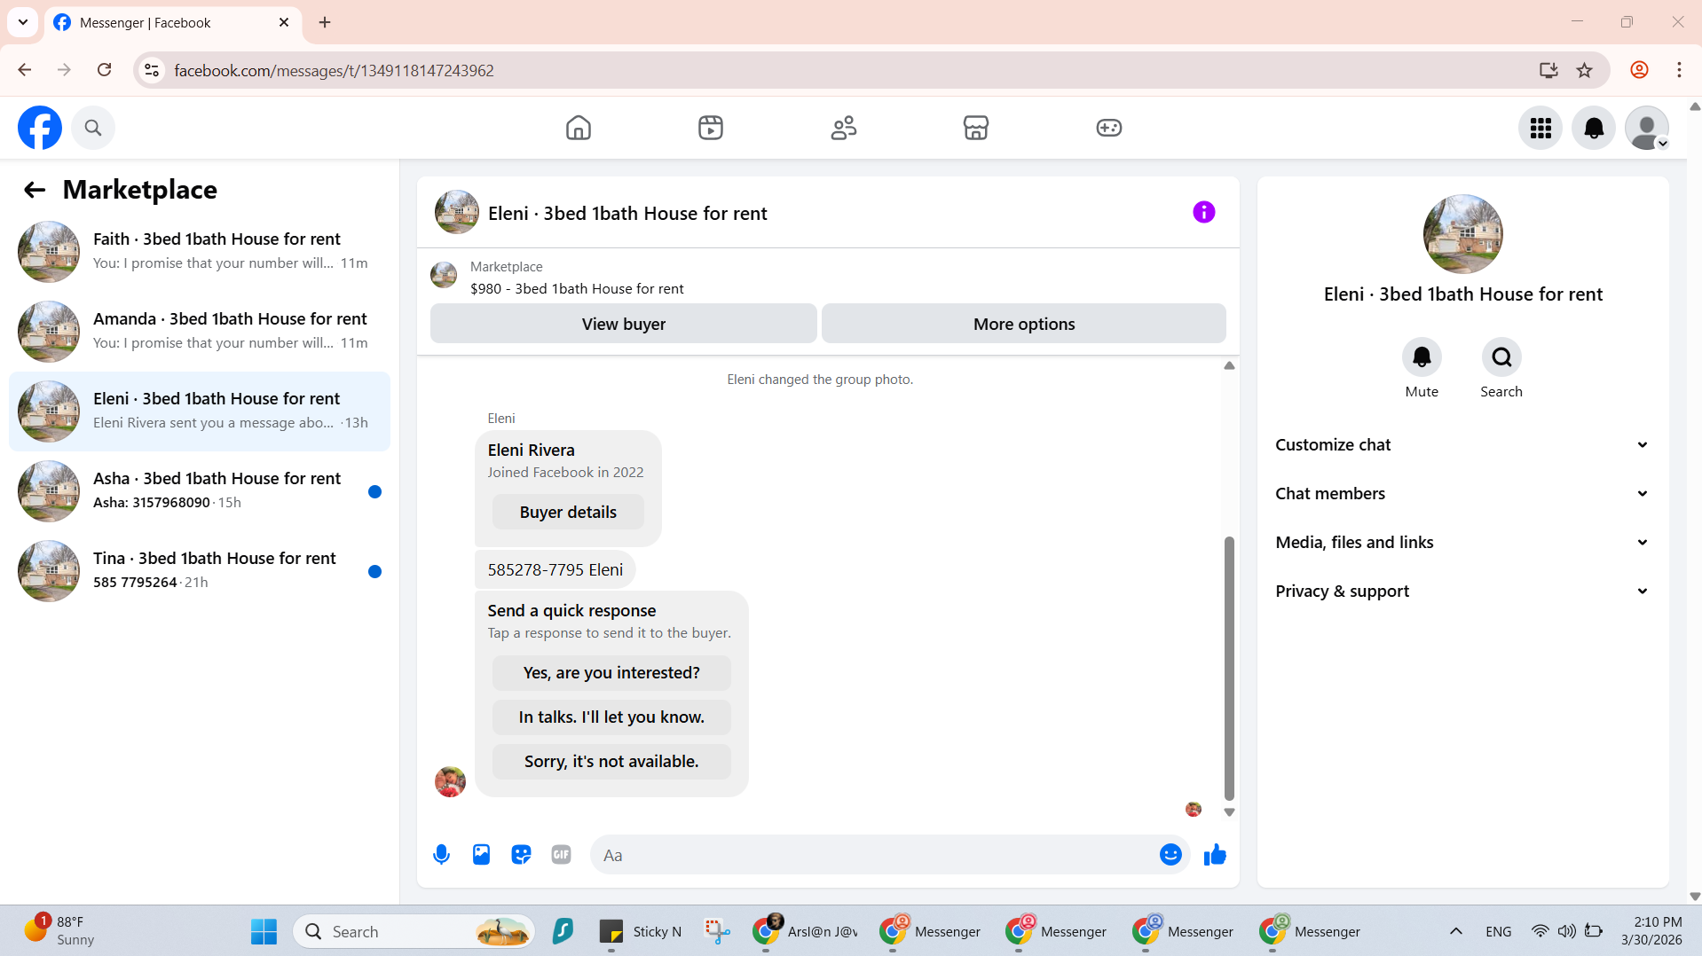This screenshot has width=1702, height=956.
Task: Bookmark this page with the star icon
Action: 1584,70
